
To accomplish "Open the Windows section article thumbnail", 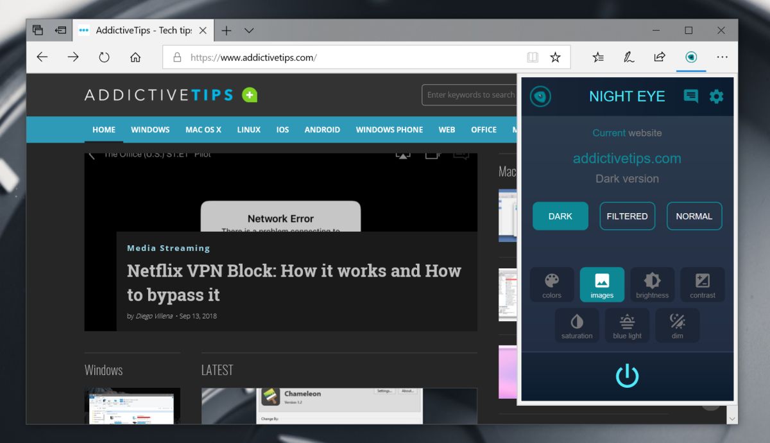I will point(132,406).
